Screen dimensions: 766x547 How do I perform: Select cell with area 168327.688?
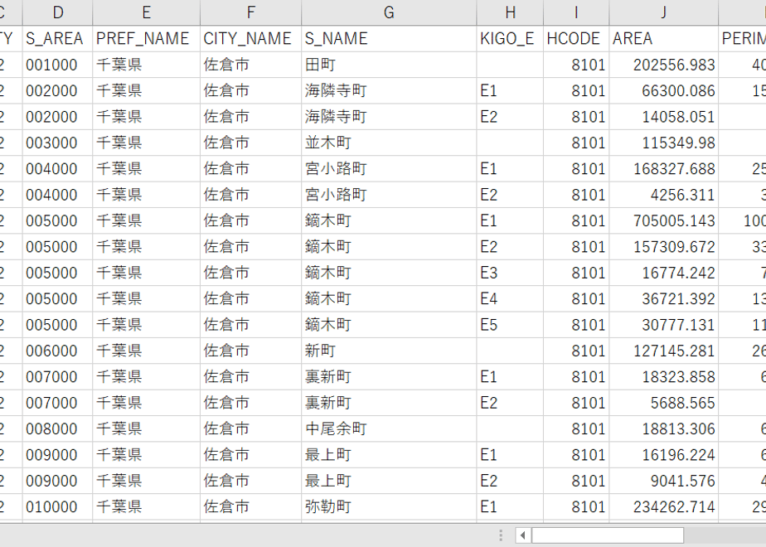(664, 168)
